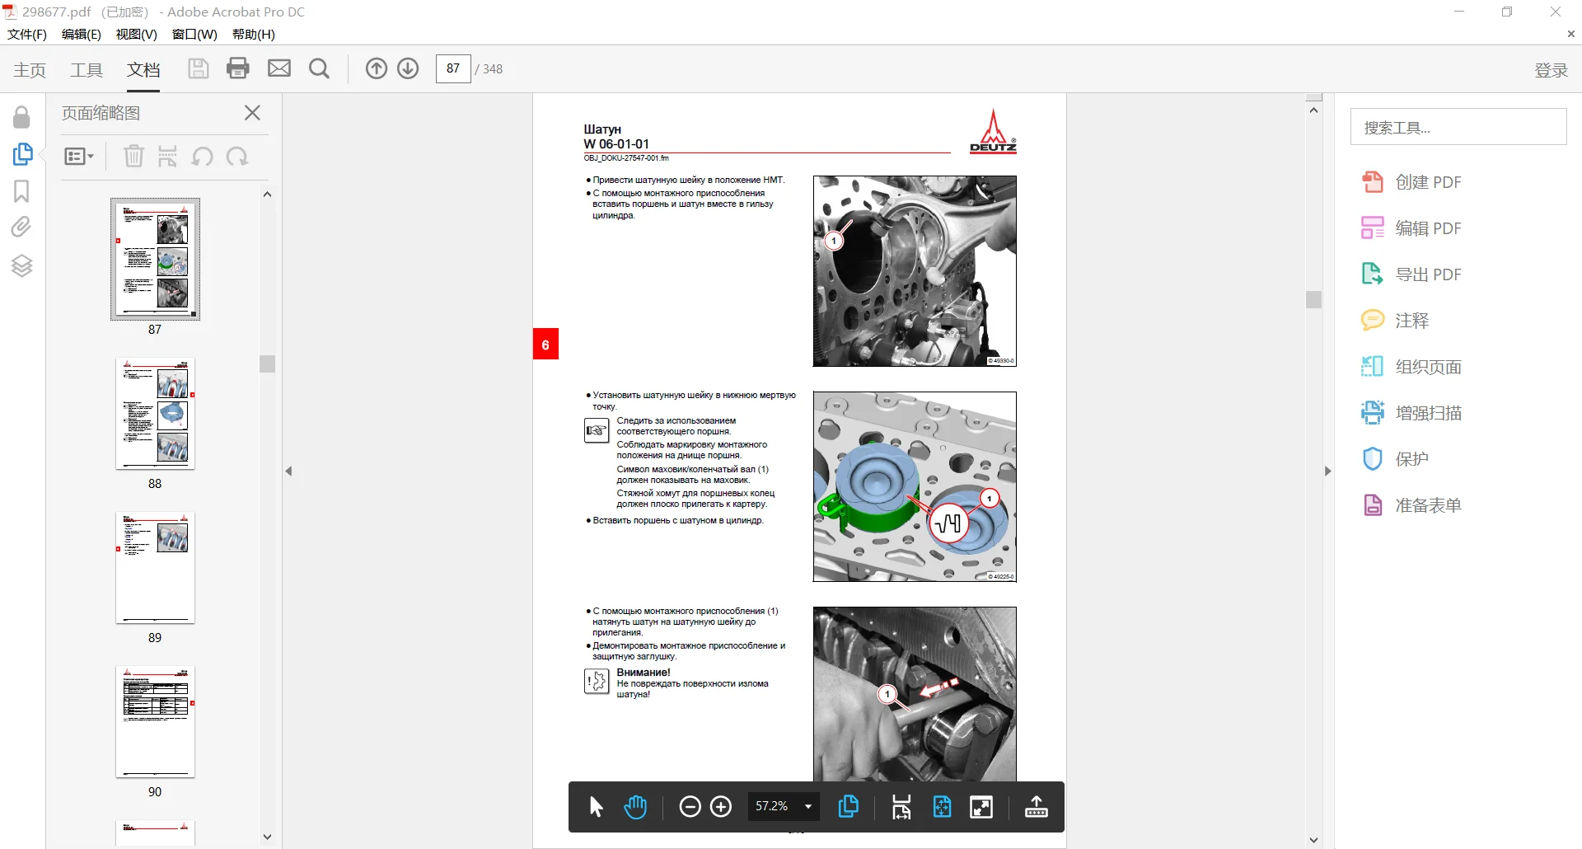The image size is (1582, 849).
Task: Collapse the right tools pane arrow
Action: [x=1327, y=471]
